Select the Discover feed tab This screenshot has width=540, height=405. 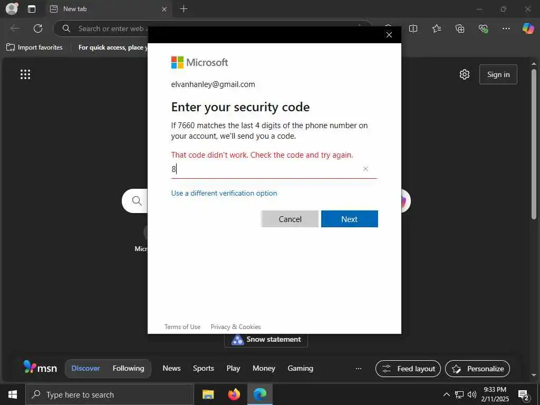point(85,368)
